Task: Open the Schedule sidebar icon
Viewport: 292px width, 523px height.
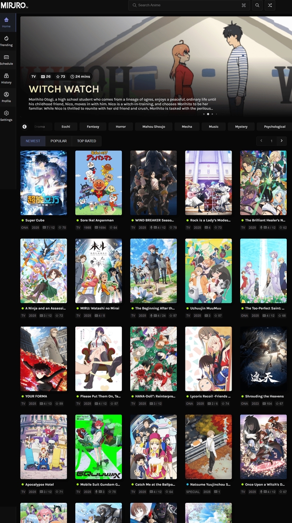Action: [x=6, y=57]
